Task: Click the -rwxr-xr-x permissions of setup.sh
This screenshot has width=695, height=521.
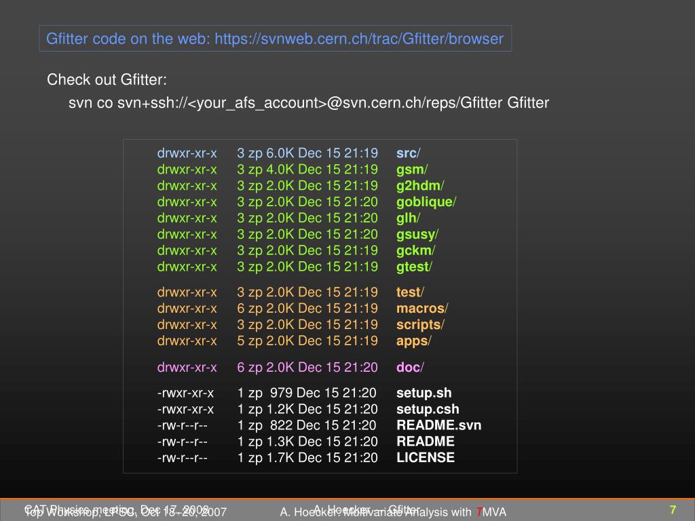Action: point(185,393)
